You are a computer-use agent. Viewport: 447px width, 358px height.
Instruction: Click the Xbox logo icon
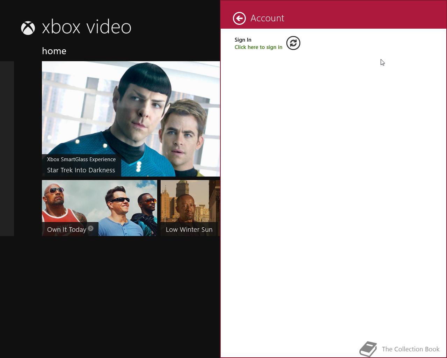pos(28,28)
